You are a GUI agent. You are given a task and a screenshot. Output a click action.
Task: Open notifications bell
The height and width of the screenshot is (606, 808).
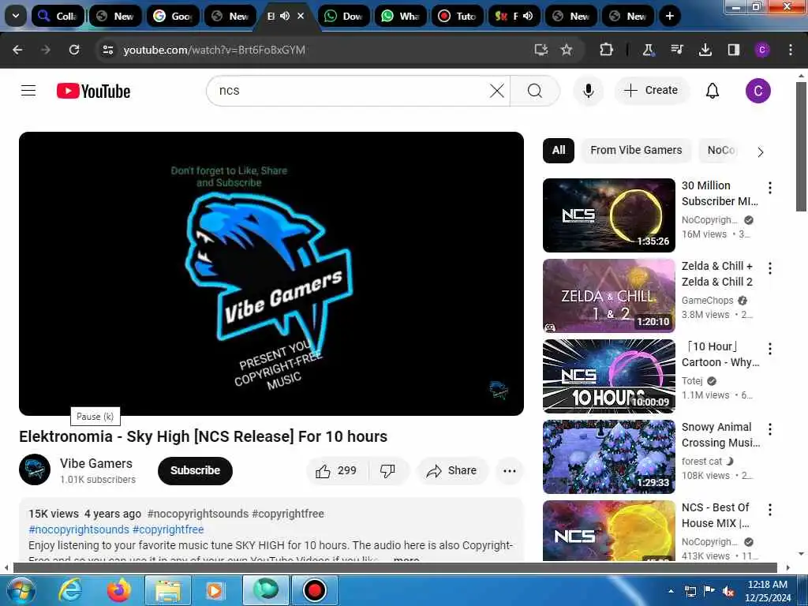(713, 91)
